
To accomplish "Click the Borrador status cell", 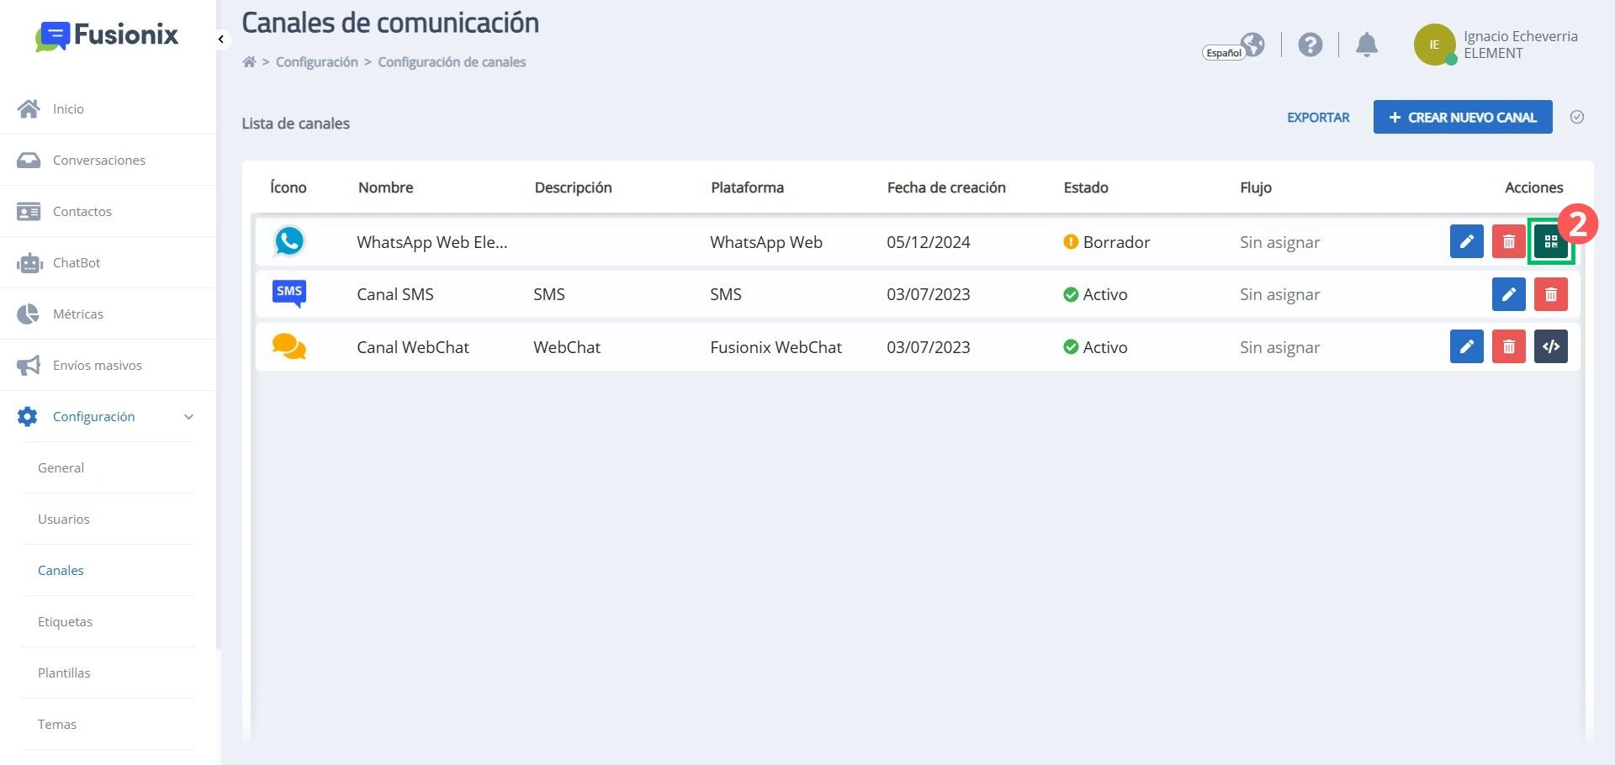I will 1107,242.
